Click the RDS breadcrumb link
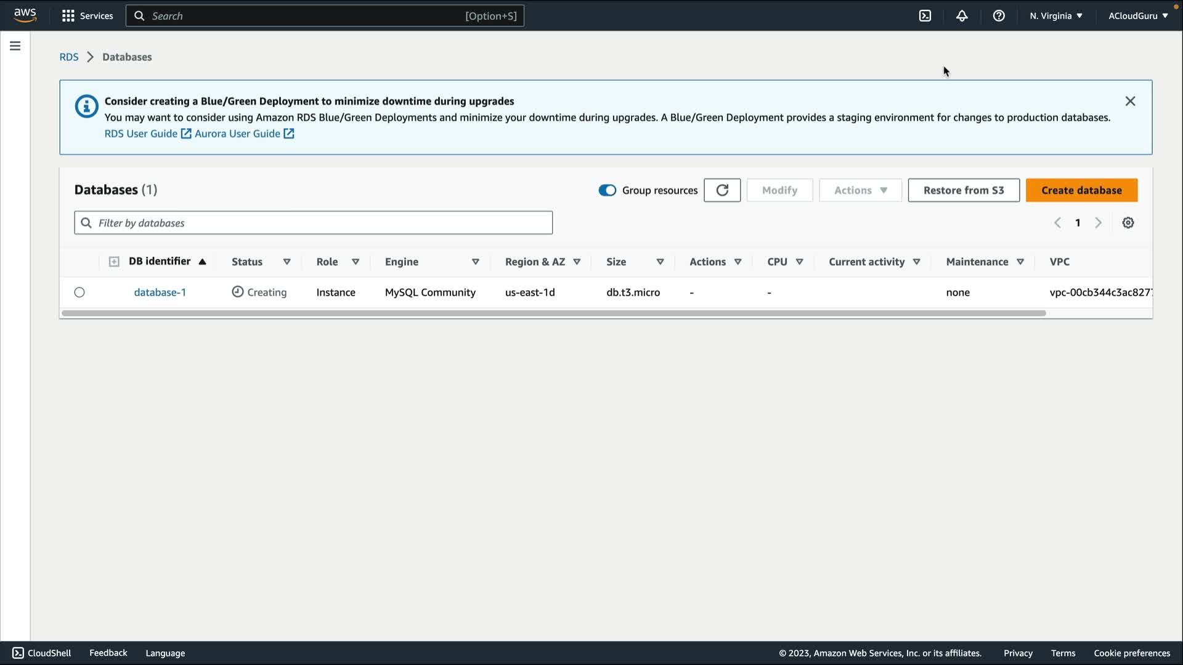Screen dimensions: 1183x665 pyautogui.click(x=69, y=57)
